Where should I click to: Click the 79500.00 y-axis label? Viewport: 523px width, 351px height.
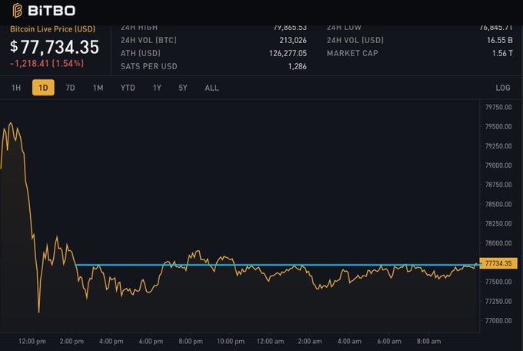pyautogui.click(x=498, y=126)
